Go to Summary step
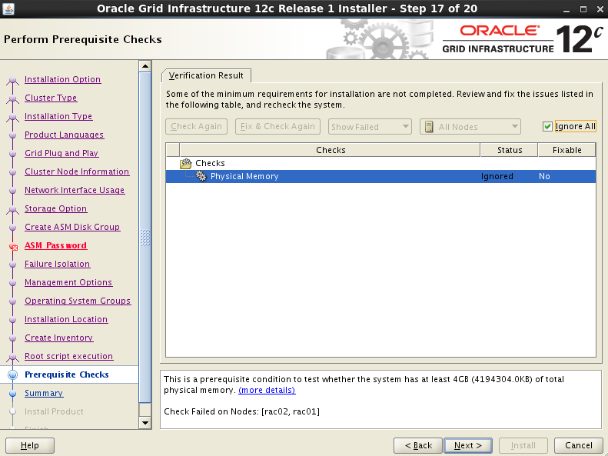Screen dimensions: 608x456 click(x=44, y=393)
